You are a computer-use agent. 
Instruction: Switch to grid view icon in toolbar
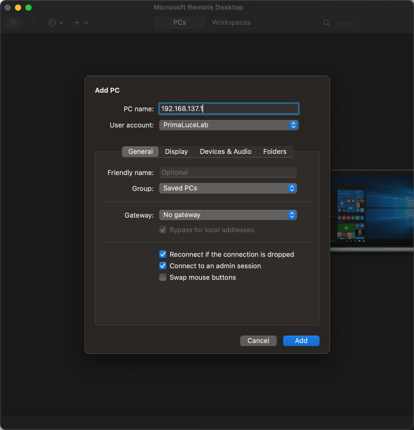pyautogui.click(x=13, y=22)
